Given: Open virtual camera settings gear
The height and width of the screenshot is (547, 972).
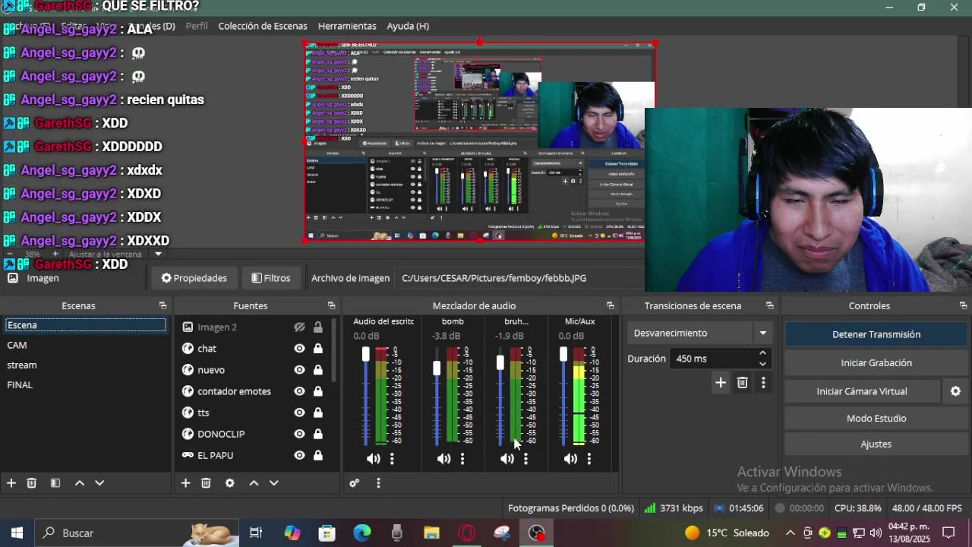Looking at the screenshot, I should [x=955, y=391].
